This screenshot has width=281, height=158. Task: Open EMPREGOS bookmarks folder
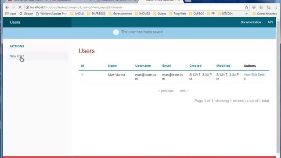97,14
